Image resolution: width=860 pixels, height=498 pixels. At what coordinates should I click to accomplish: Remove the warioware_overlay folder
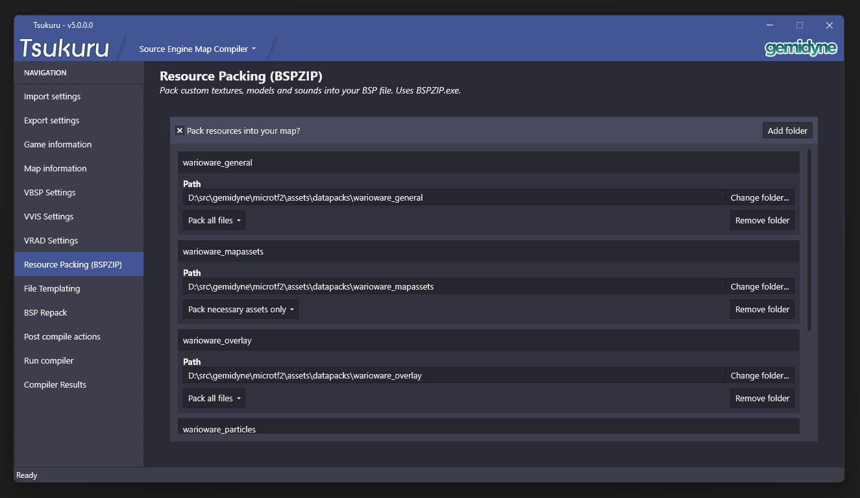(762, 398)
